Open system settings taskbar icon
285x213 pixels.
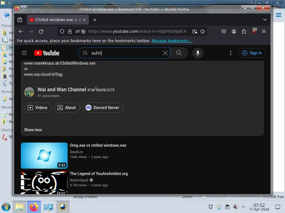48,207
